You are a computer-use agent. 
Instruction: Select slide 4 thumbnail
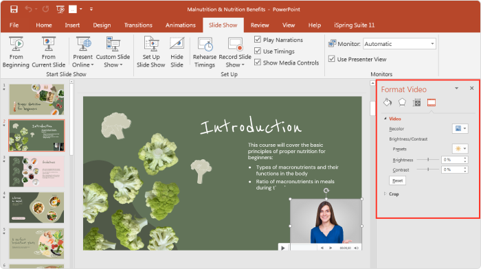click(x=36, y=207)
